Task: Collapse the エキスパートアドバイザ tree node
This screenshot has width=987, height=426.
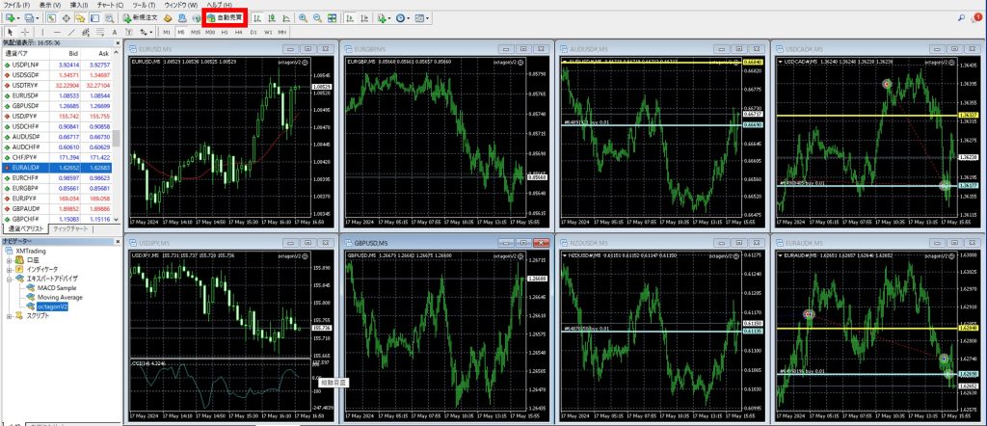Action: (x=10, y=278)
